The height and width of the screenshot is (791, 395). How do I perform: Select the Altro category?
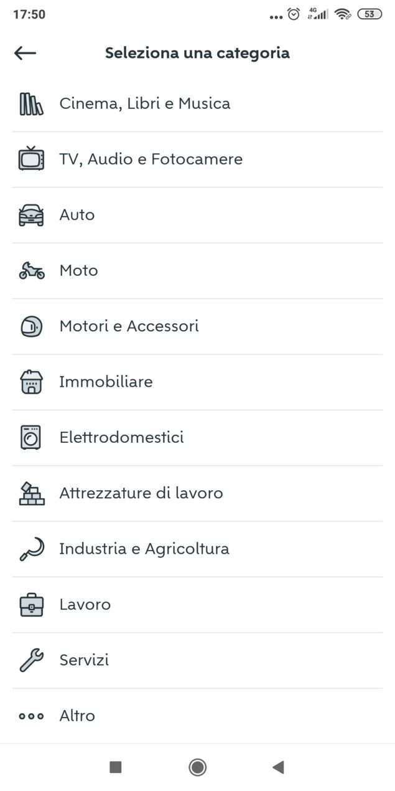click(77, 716)
